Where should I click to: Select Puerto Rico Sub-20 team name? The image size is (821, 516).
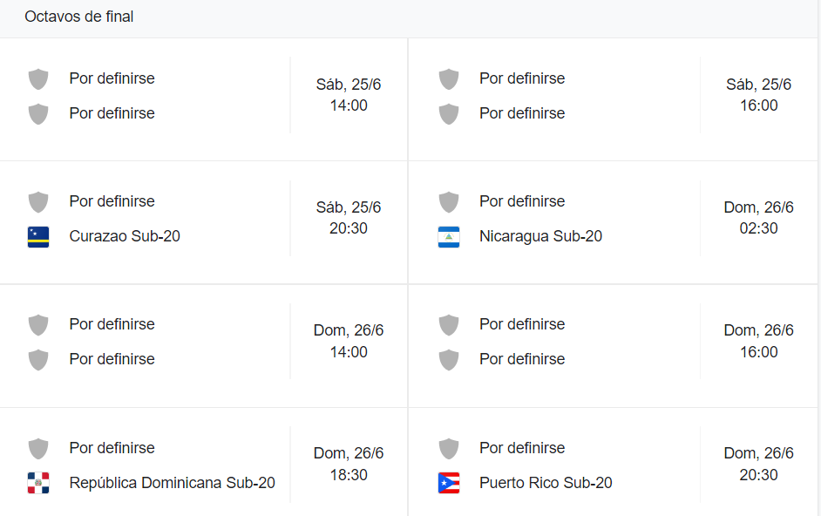point(546,483)
